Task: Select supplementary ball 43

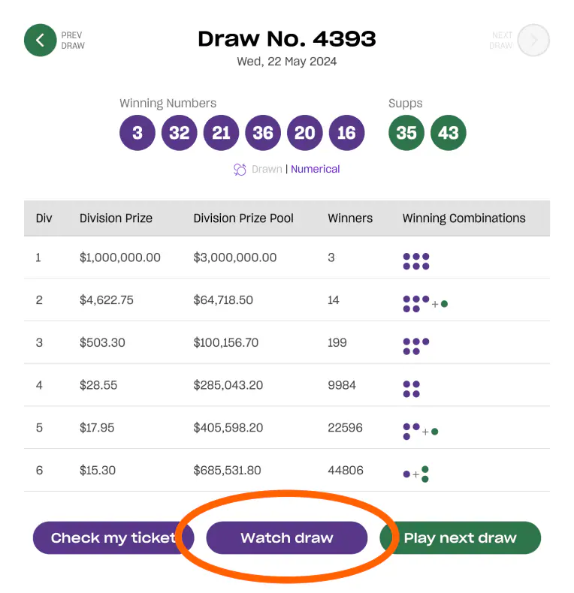Action: click(x=449, y=133)
